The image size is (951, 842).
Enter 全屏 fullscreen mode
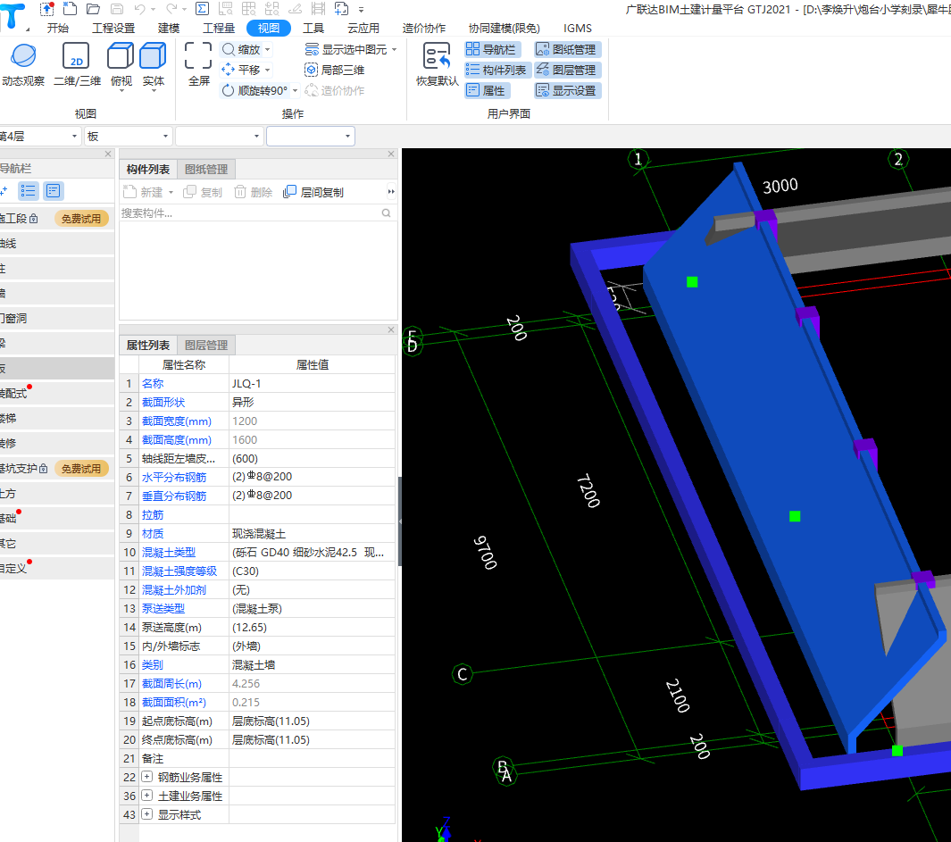[198, 65]
